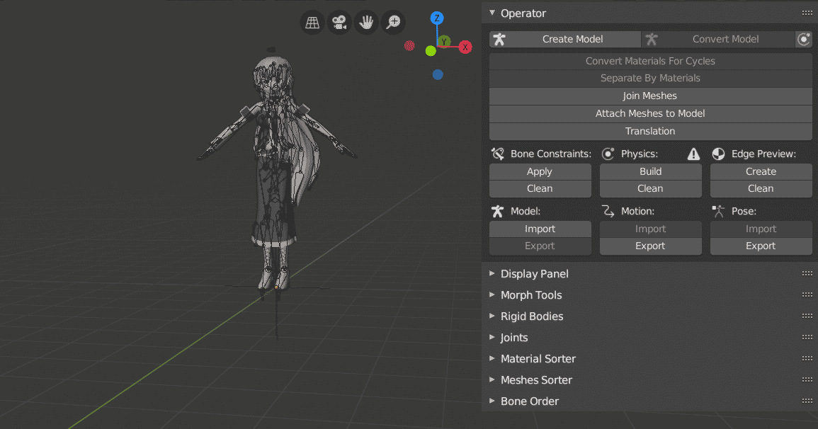This screenshot has height=429, width=818.
Task: Click the Join Meshes button
Action: click(x=651, y=96)
